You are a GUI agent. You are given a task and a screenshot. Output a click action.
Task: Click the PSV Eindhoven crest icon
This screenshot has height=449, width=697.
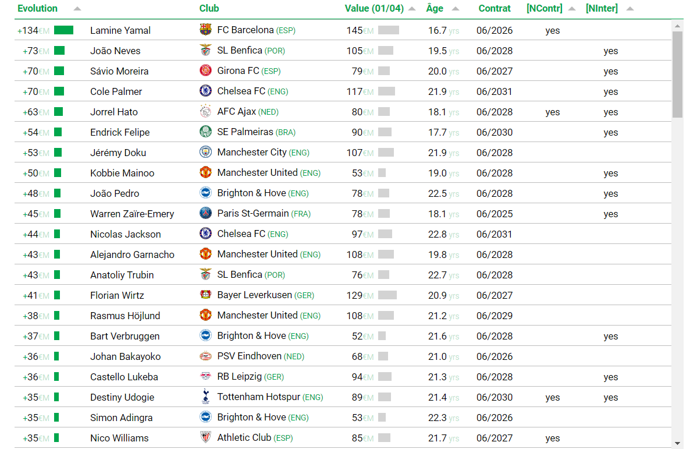[x=205, y=356]
